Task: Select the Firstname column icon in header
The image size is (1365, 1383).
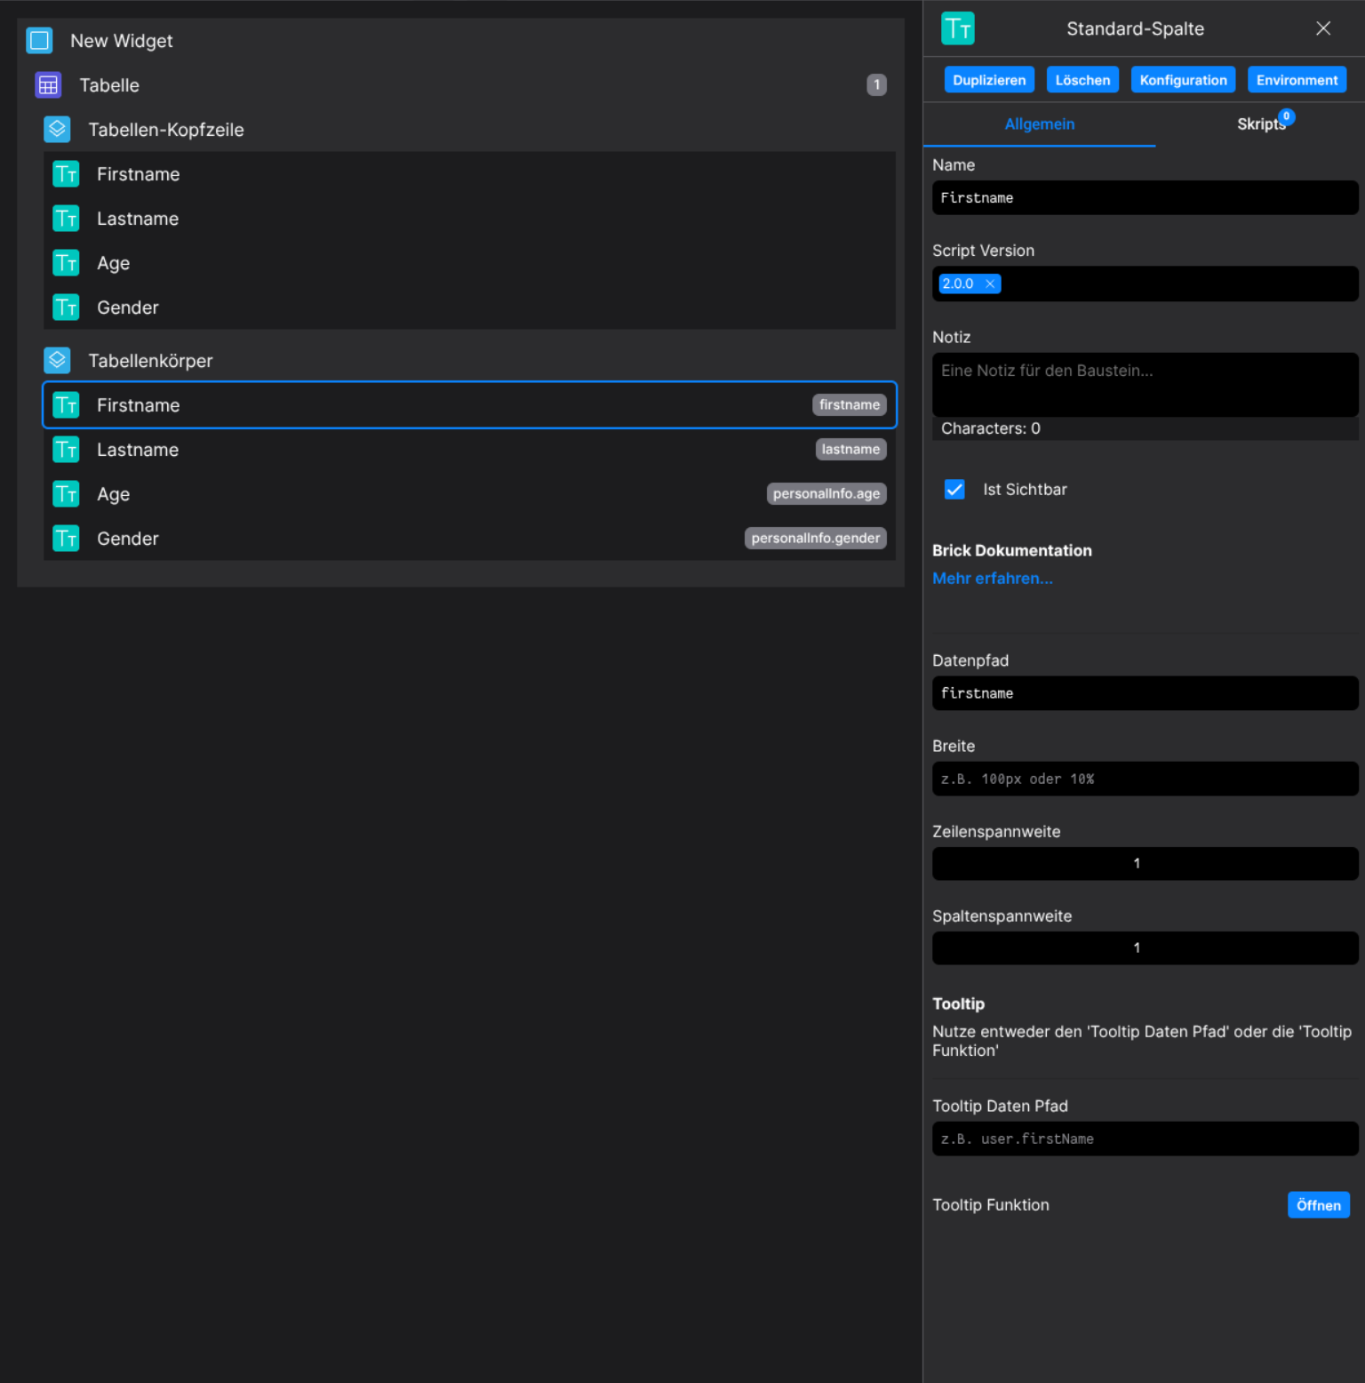Action: point(66,174)
